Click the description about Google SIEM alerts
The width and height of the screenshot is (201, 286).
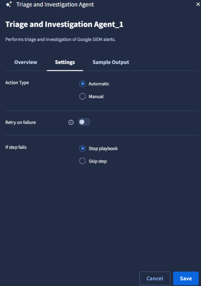(x=60, y=40)
